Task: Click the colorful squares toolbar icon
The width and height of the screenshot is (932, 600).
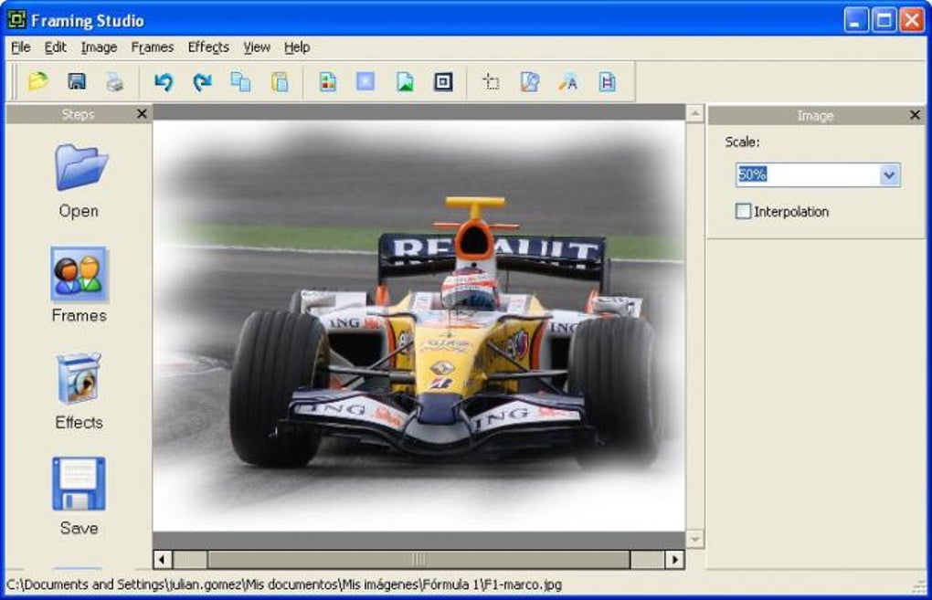Action: [x=327, y=81]
